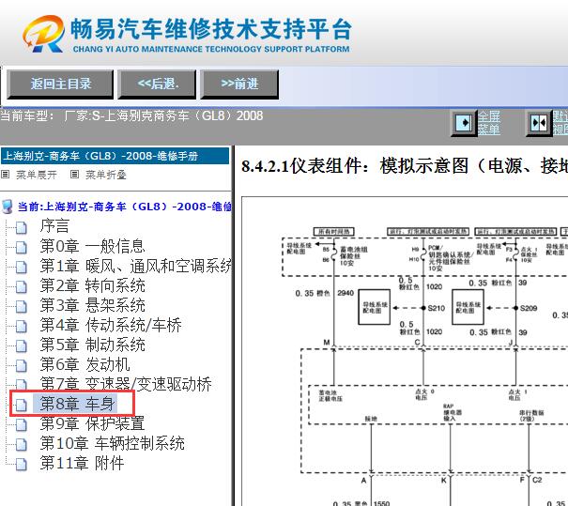Click the page icon beside 第9章 保护装置

(22, 424)
